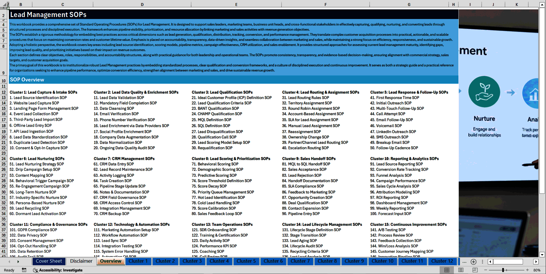Click Cluster 10: Reporting & Analytics SOPs heading

click(x=404, y=159)
